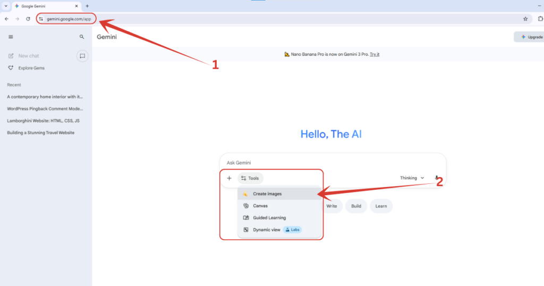Close the Google Gemini tab
Viewport: 544px width, 286px height.
pos(76,6)
